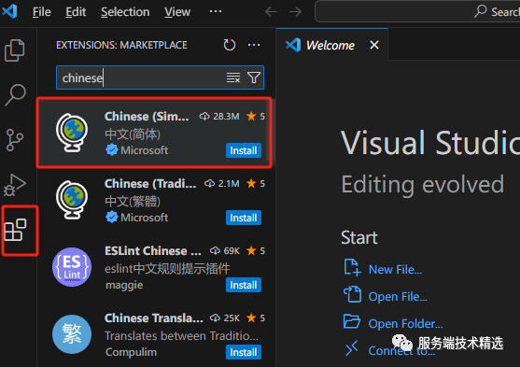Click the Connect to remote icon
This screenshot has width=520, height=367.
click(352, 347)
